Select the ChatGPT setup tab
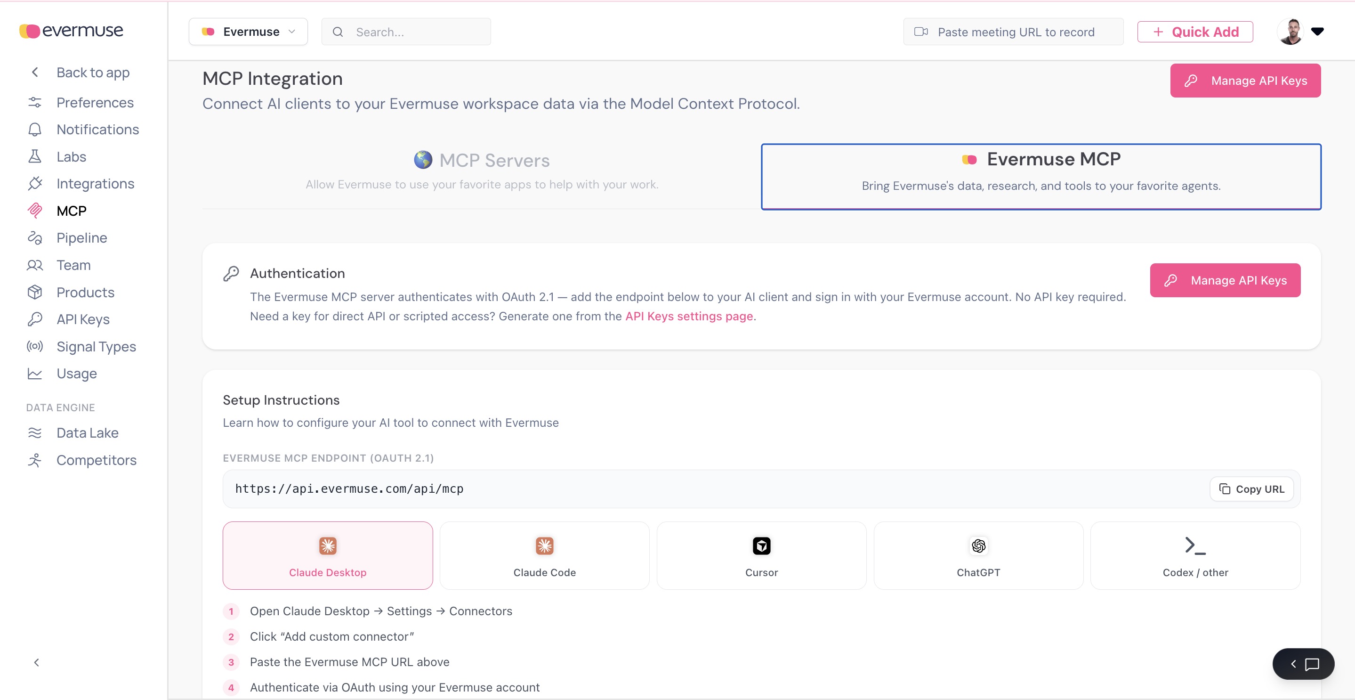1355x700 pixels. 978,555
